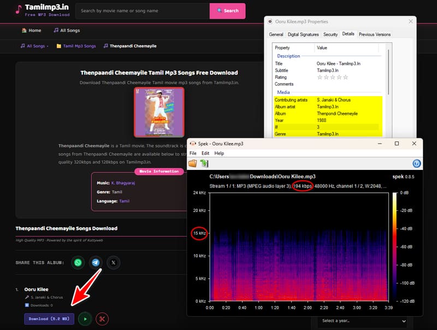Viewport: 437px width, 330px height.
Task: Select the Genre row in Properties
Action: click(x=327, y=134)
